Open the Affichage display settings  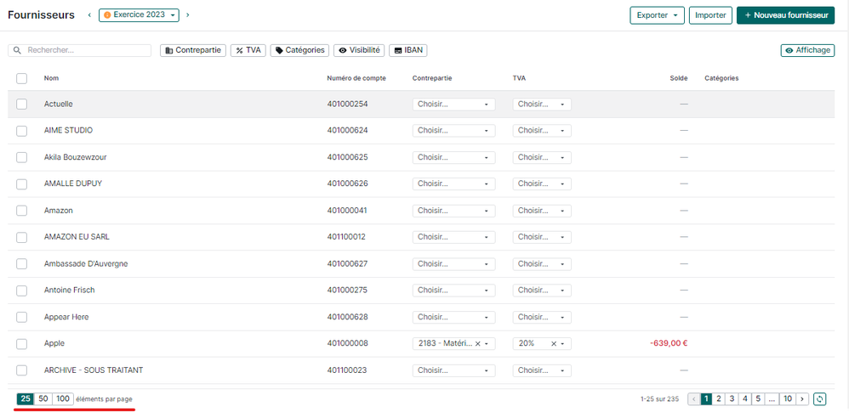(807, 51)
